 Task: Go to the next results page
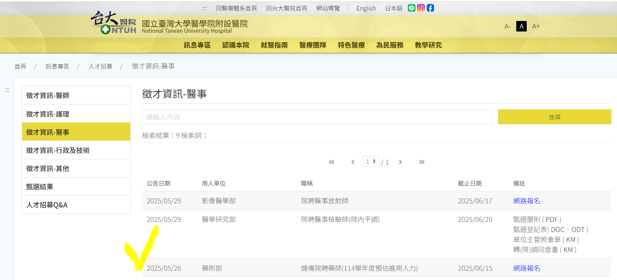(x=400, y=162)
